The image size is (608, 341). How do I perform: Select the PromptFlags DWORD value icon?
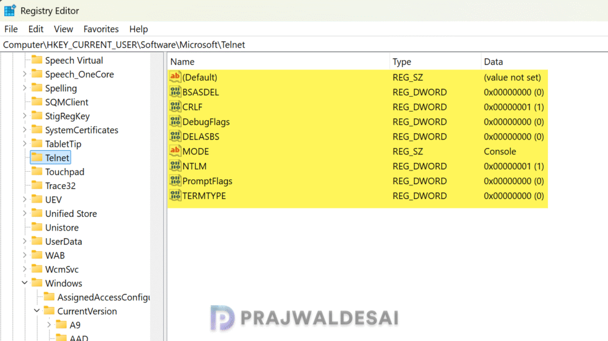pyautogui.click(x=175, y=181)
